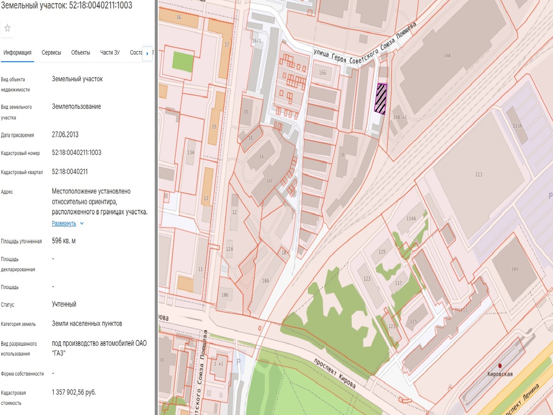Open the Информация tab
The image size is (553, 415).
[17, 53]
